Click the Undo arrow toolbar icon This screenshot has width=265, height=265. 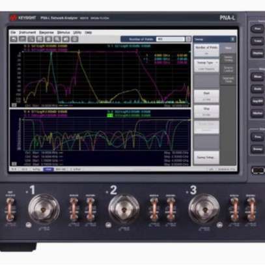(14, 39)
